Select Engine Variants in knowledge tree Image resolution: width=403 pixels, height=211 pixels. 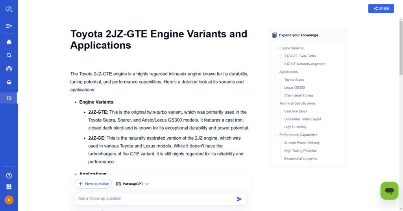[291, 48]
